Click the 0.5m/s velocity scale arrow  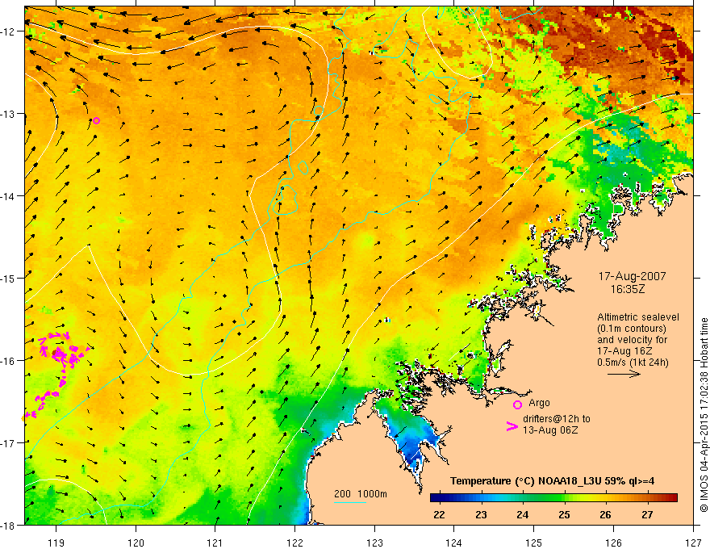point(624,374)
